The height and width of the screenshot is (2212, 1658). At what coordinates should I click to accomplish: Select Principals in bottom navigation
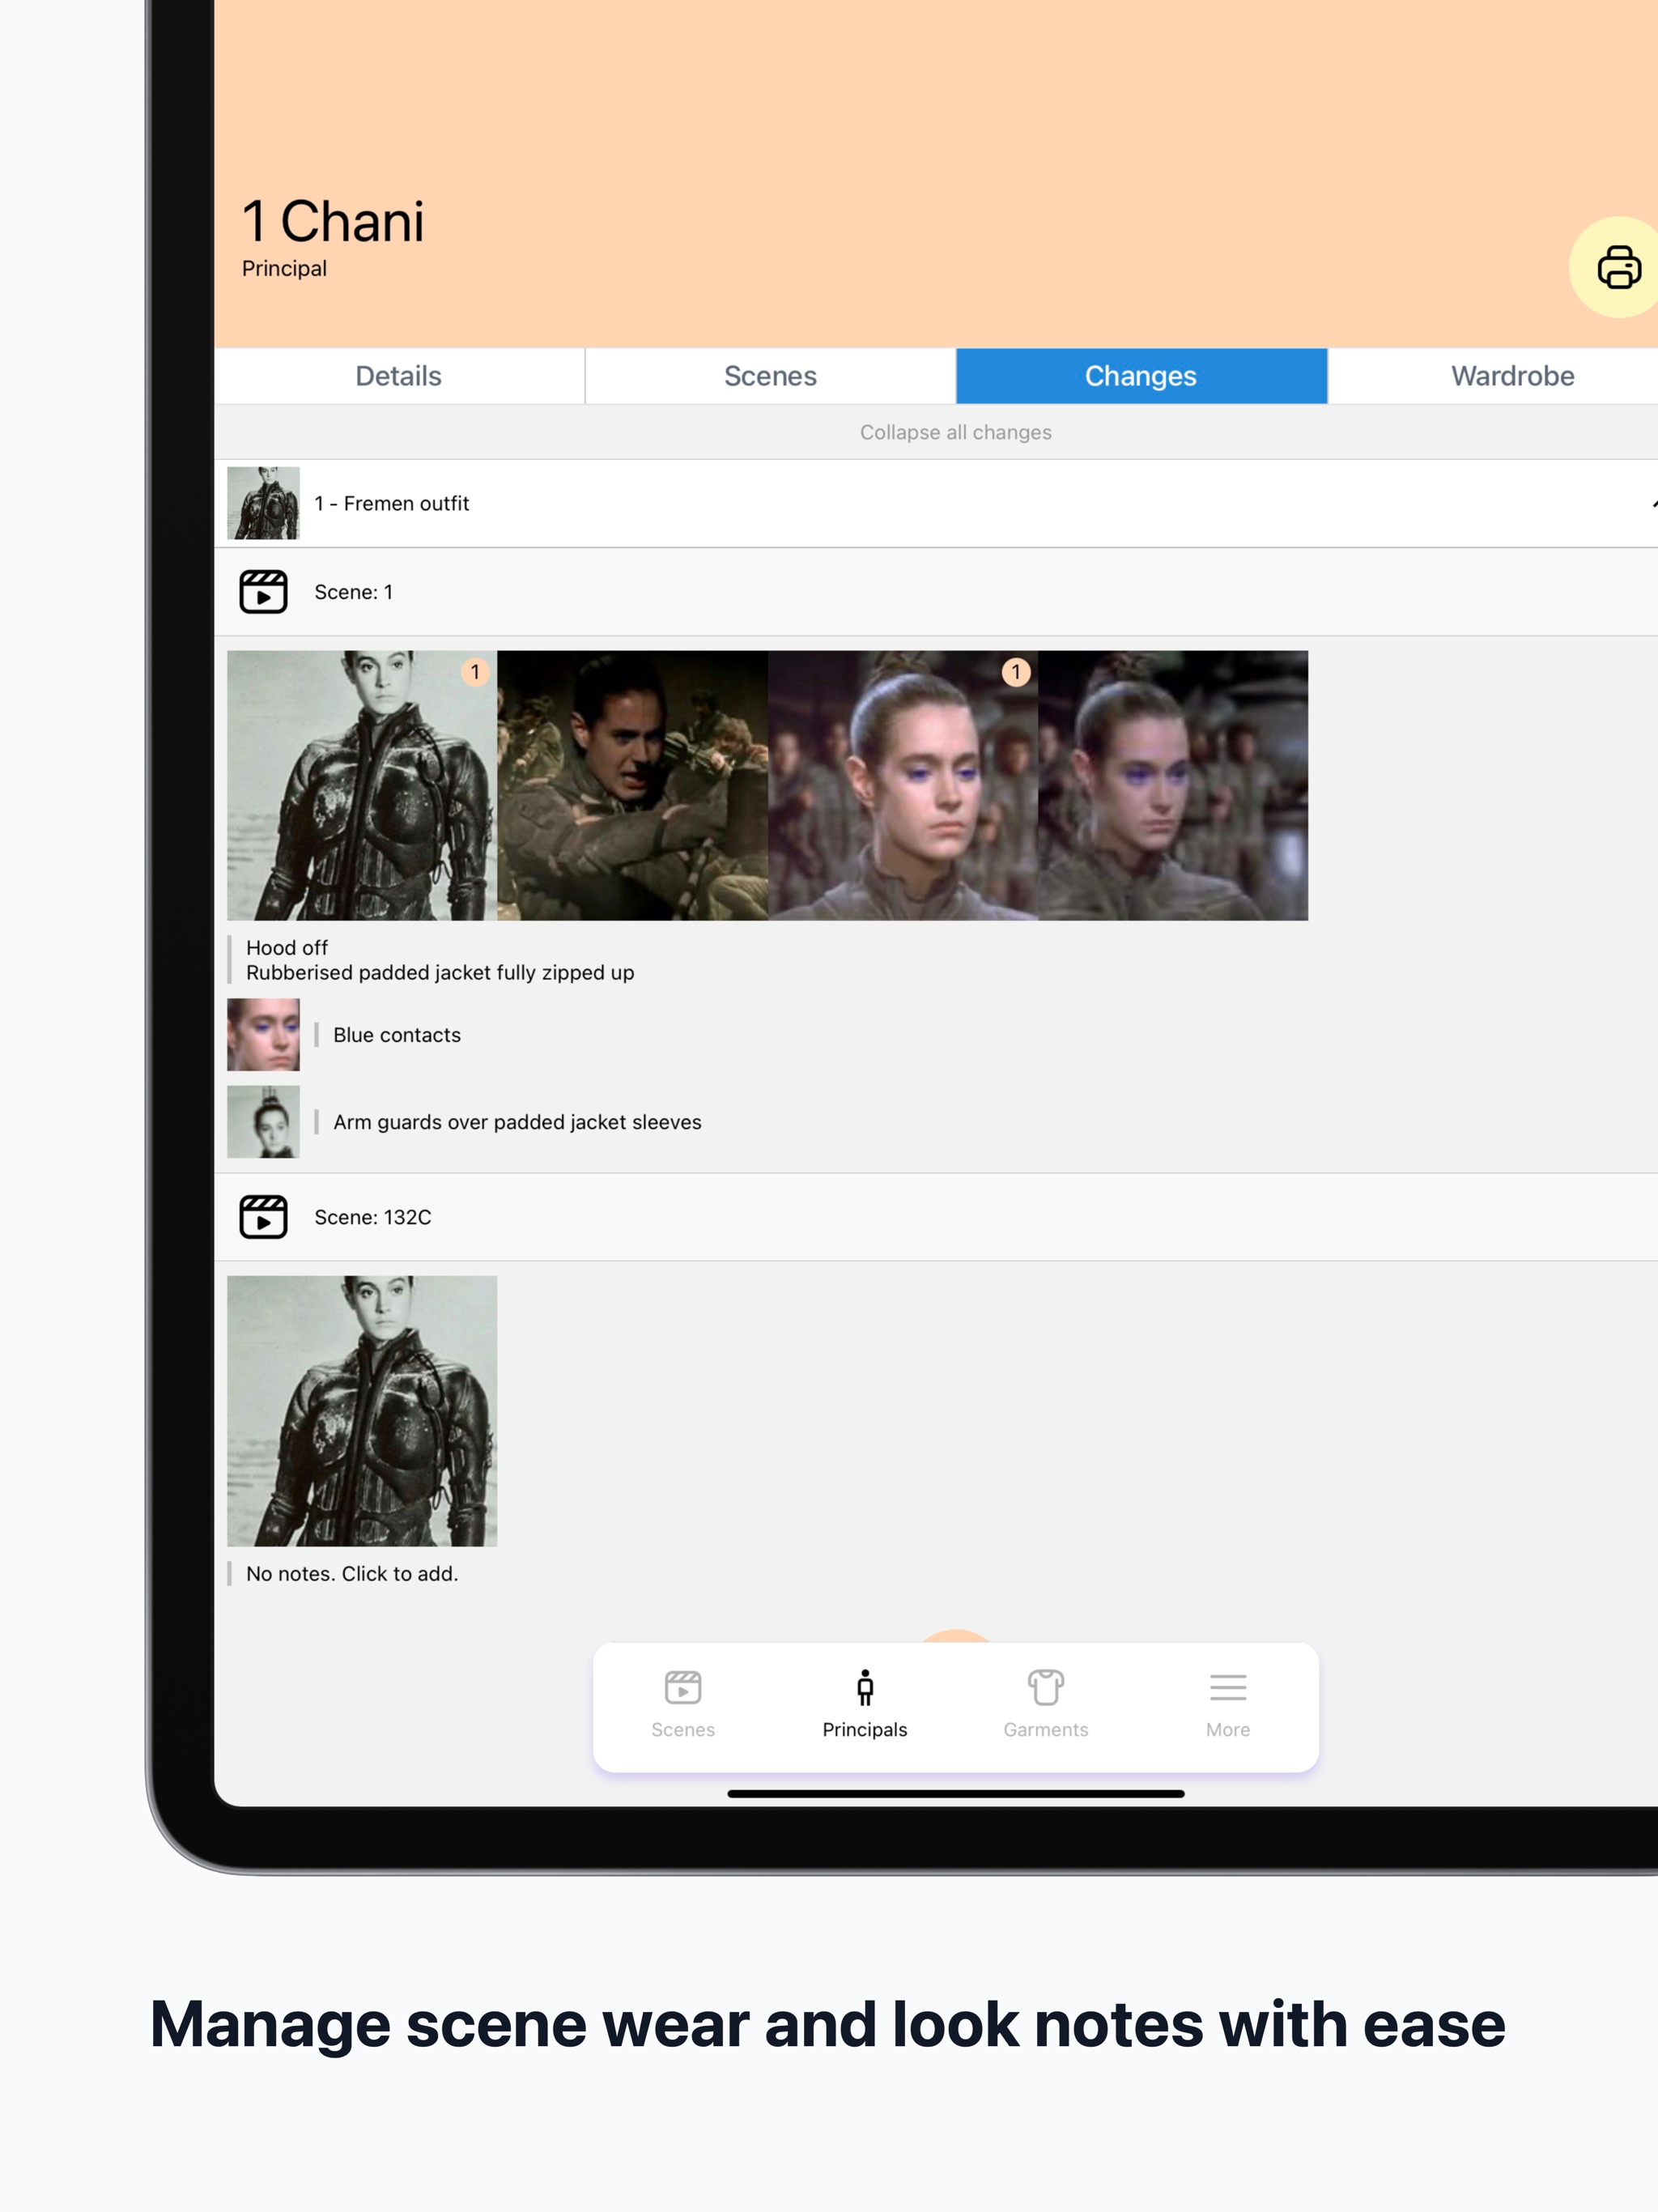click(x=865, y=1705)
